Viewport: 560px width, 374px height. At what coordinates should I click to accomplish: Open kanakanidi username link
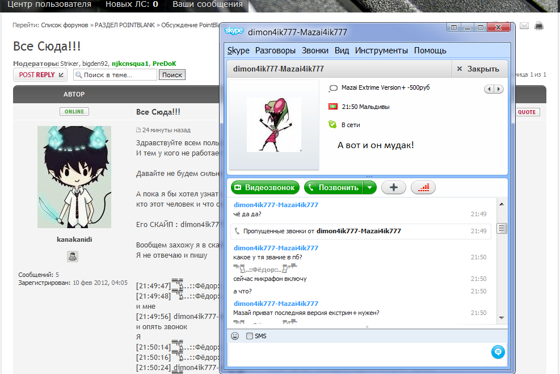point(74,239)
